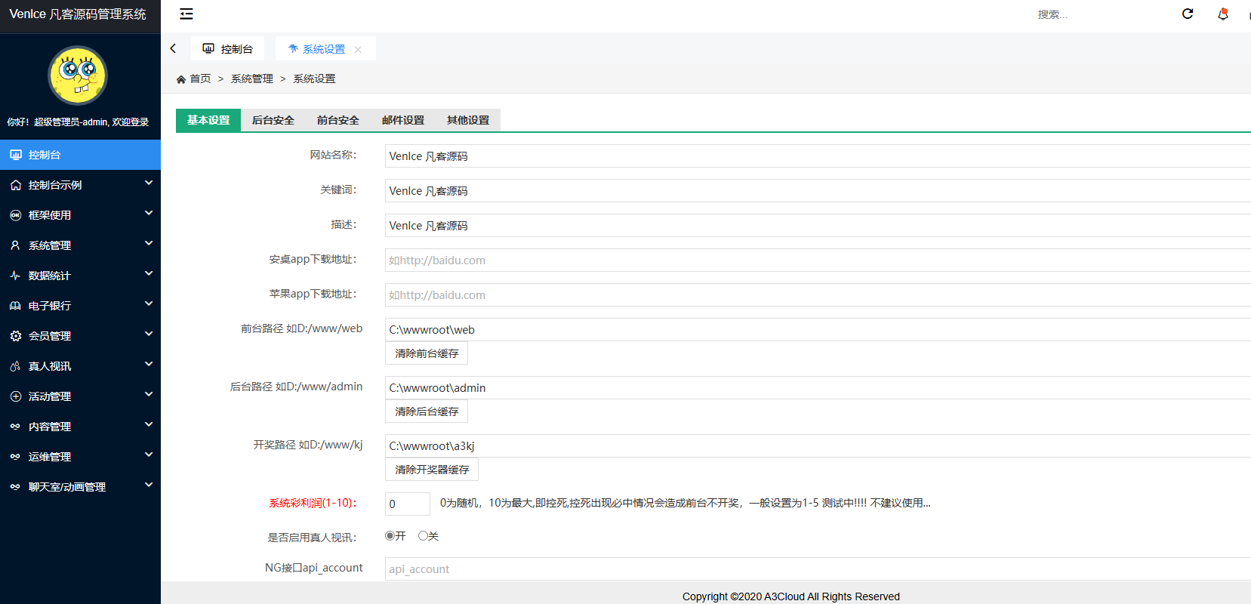
Task: Expand the 会员管理 sidebar menu
Action: coord(80,336)
